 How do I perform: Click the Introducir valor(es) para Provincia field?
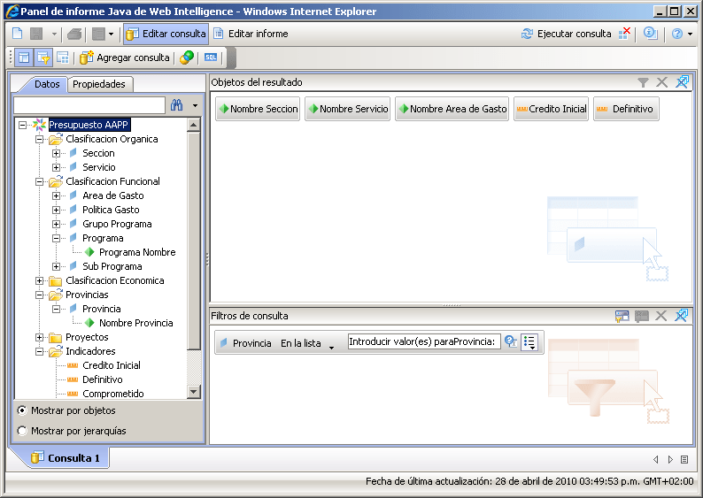tap(423, 342)
